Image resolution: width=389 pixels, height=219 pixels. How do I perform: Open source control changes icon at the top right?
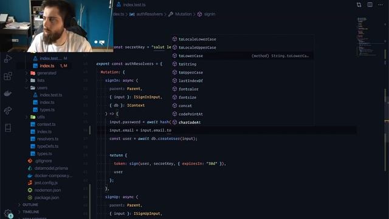[x=359, y=5]
